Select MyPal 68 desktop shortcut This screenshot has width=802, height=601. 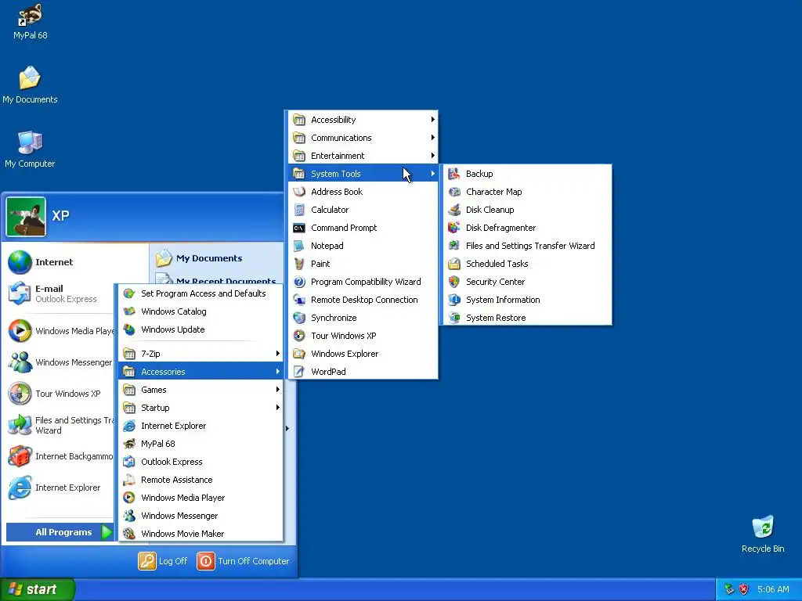(31, 21)
